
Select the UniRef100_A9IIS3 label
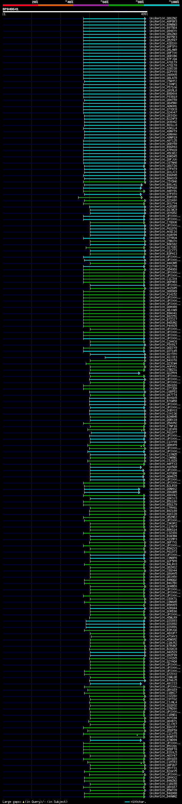pyautogui.click(x=163, y=684)
